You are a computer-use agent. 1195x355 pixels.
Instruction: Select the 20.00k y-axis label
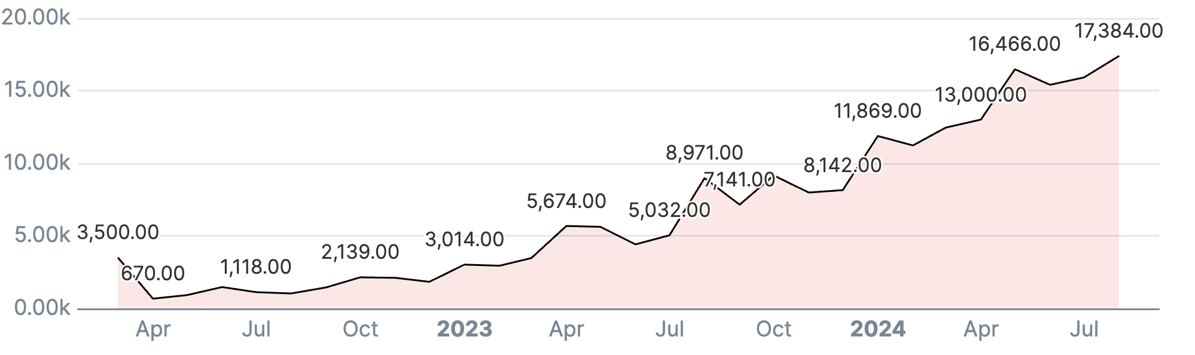point(36,18)
